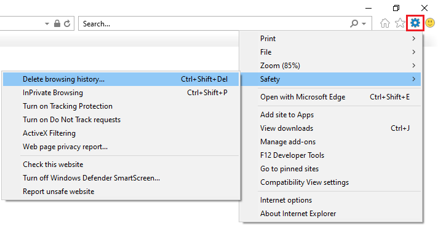Viewport: 438px width, 229px height.
Task: Click the magnifier search icon
Action: pyautogui.click(x=354, y=23)
